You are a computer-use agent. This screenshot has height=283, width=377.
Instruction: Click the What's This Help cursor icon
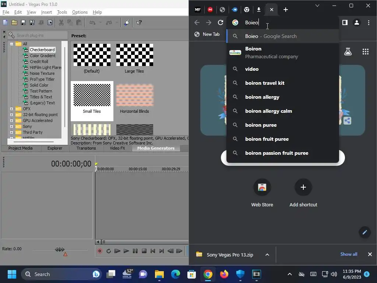point(139,22)
